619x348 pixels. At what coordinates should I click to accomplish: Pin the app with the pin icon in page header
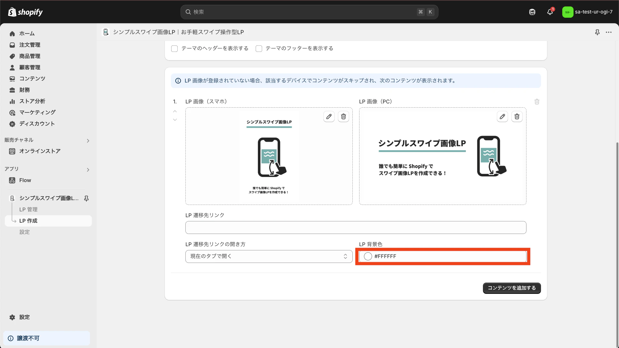[597, 32]
